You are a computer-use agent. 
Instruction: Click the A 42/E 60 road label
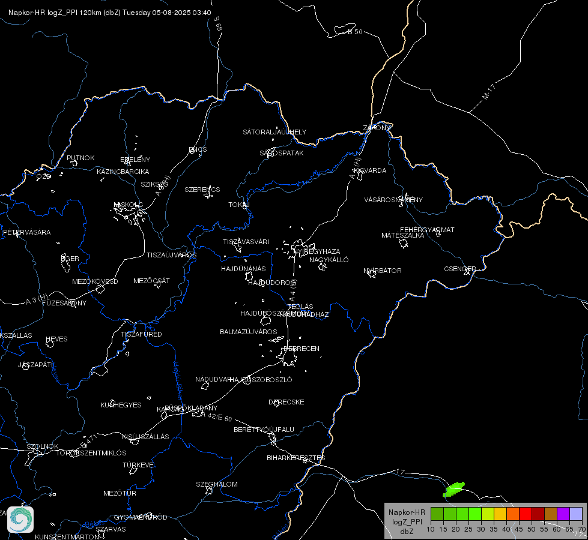(x=216, y=416)
